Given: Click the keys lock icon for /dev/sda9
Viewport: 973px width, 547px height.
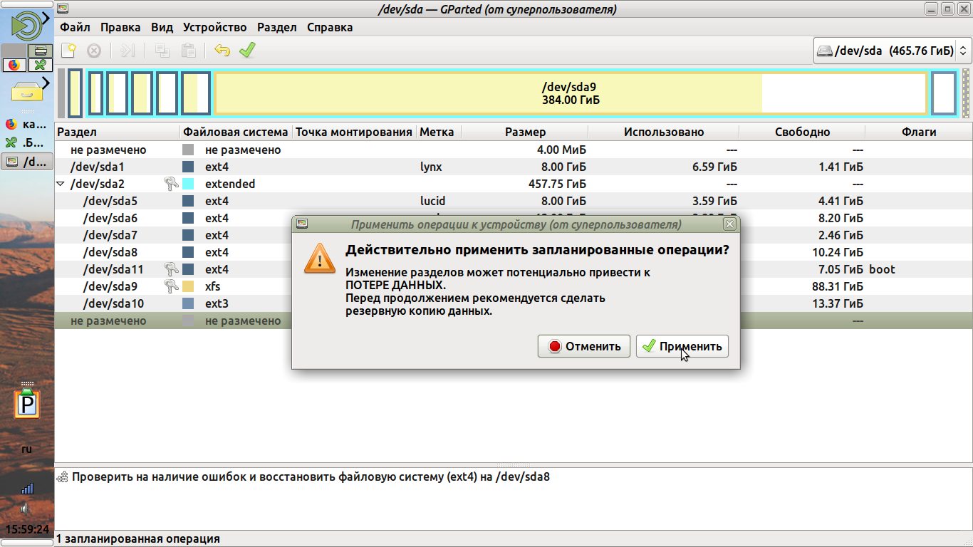Looking at the screenshot, I should (171, 286).
